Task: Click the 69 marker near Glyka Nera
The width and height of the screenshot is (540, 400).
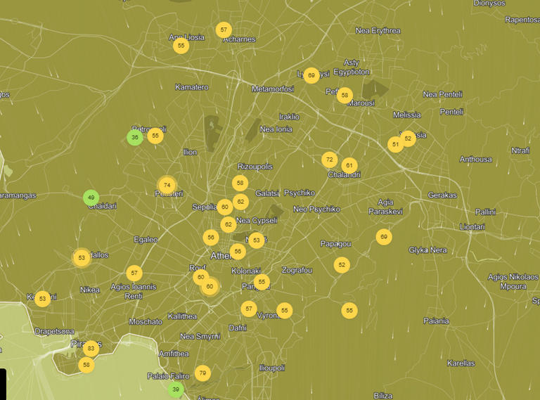Action: [x=383, y=237]
